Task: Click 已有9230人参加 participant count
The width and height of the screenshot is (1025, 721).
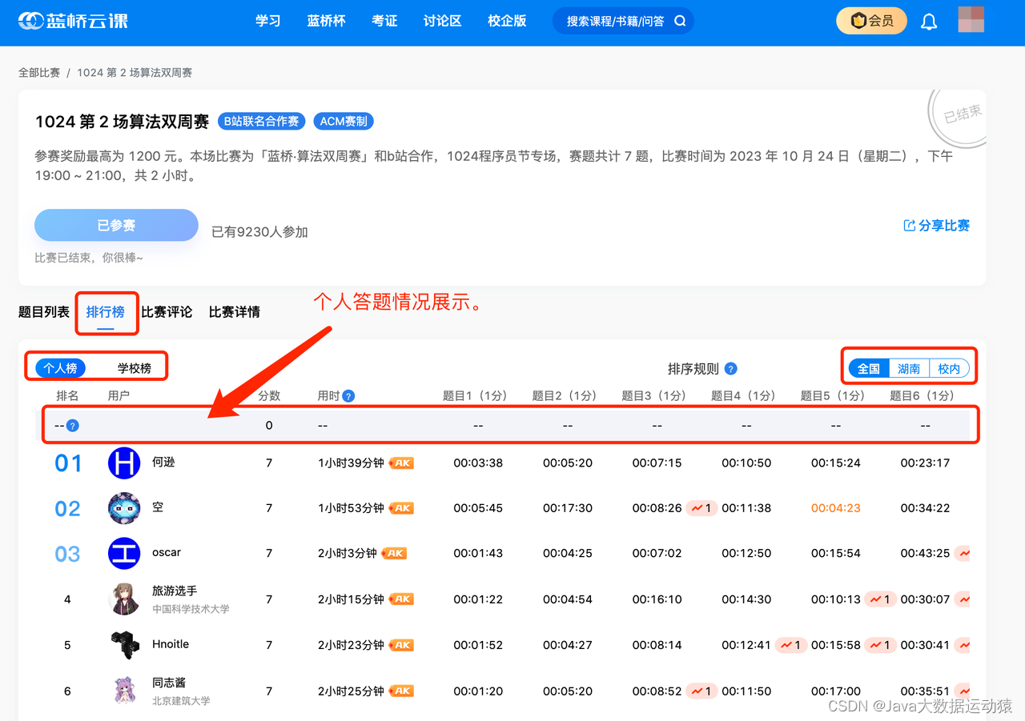Action: [259, 232]
